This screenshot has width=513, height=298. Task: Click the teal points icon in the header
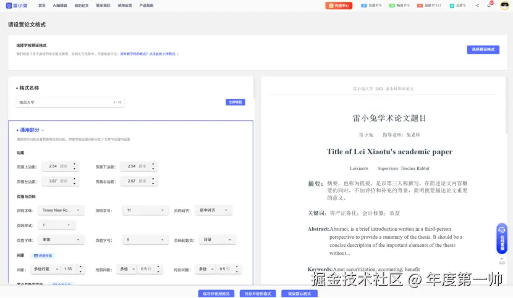(452, 6)
